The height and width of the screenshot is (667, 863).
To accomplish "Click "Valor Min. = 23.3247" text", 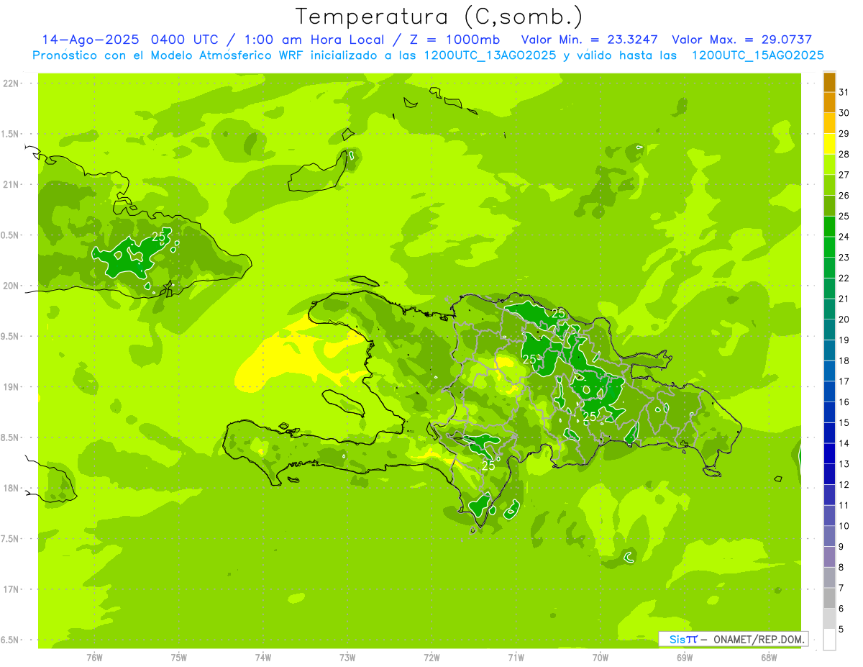I will [x=590, y=40].
